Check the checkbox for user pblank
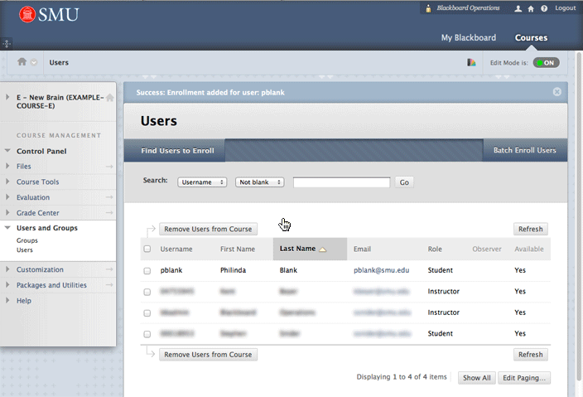Screen dimensions: 583x397 [x=147, y=271]
